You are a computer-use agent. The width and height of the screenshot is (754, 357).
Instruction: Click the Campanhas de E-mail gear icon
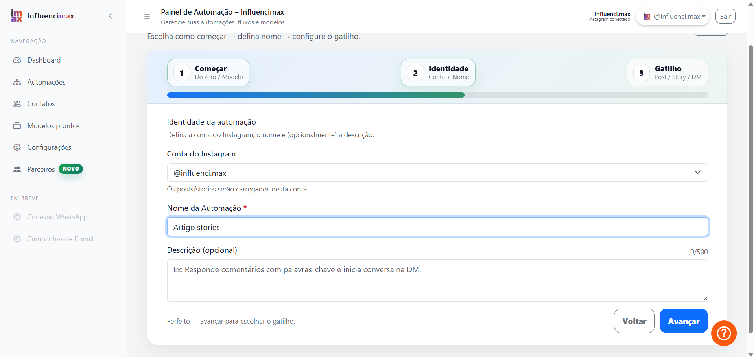(x=17, y=239)
